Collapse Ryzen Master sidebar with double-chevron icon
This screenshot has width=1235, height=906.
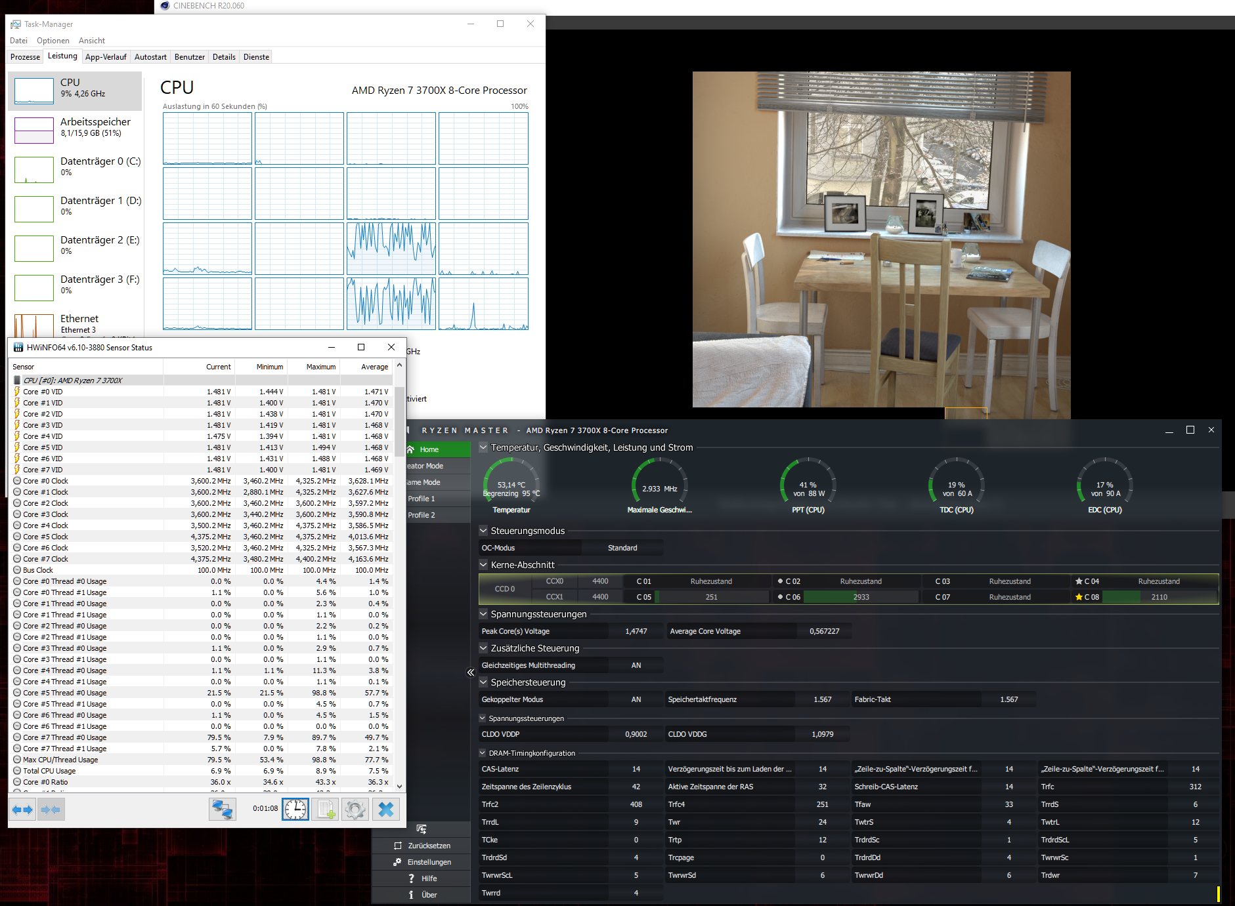tap(471, 672)
